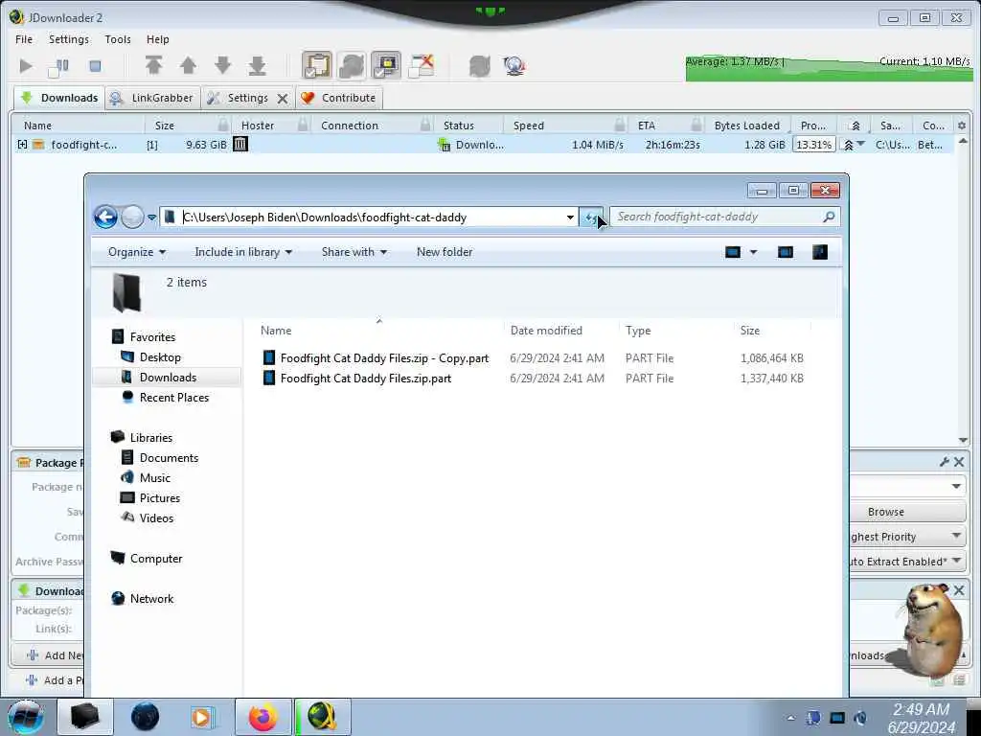
Task: Click the Windows Start orb
Action: tap(26, 717)
